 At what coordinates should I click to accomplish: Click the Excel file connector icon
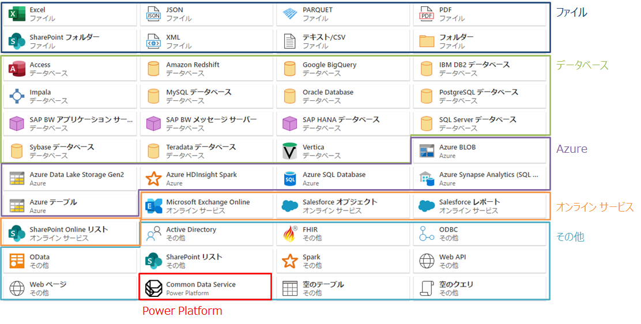click(x=17, y=14)
